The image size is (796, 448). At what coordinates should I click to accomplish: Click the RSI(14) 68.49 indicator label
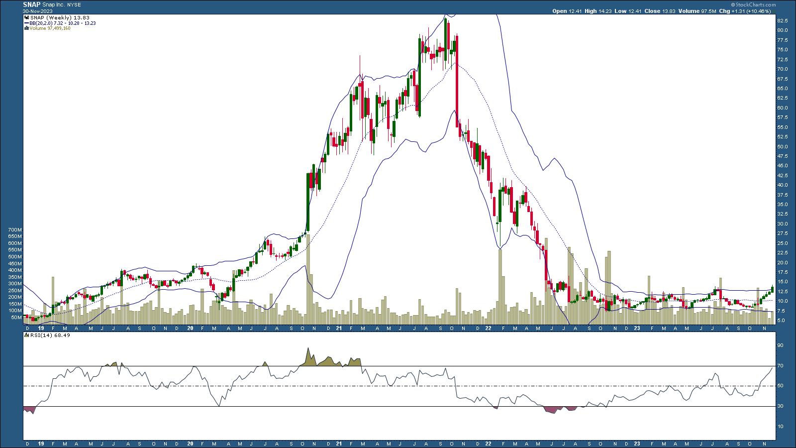coord(45,336)
